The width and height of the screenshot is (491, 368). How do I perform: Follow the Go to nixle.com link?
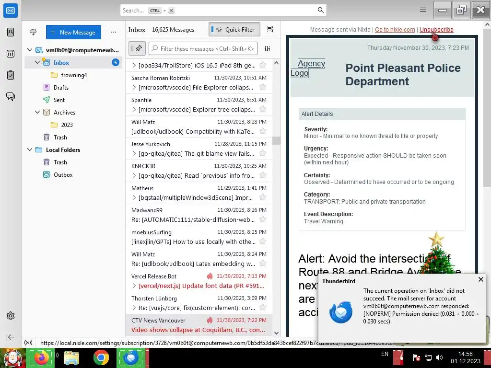(395, 29)
